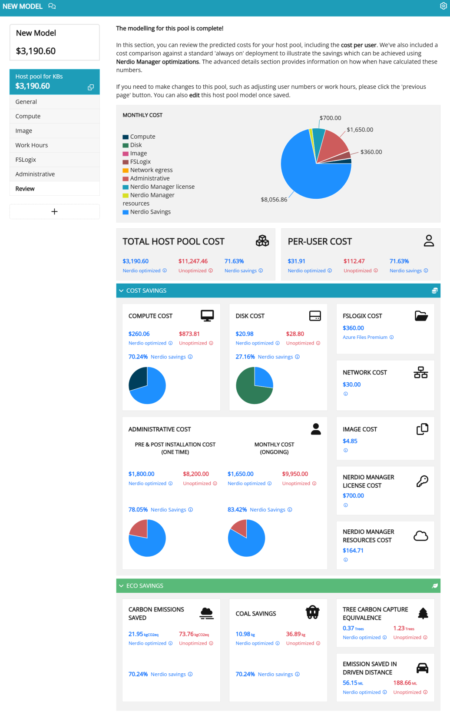This screenshot has height=712, width=450.
Task: Click the Nerdio Manager License key icon
Action: 422,481
